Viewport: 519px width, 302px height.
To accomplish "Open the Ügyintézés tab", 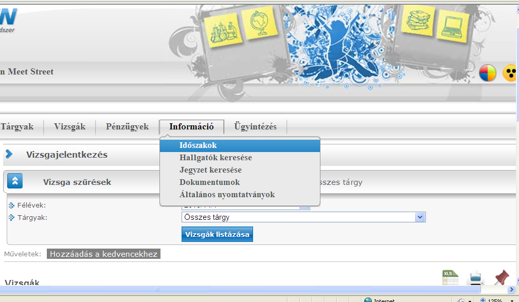I will tap(255, 126).
